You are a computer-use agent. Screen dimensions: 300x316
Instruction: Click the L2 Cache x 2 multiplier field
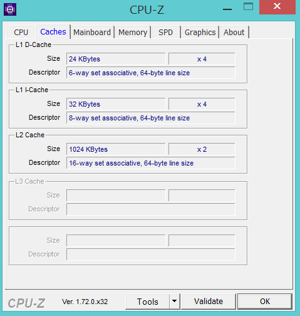point(202,149)
